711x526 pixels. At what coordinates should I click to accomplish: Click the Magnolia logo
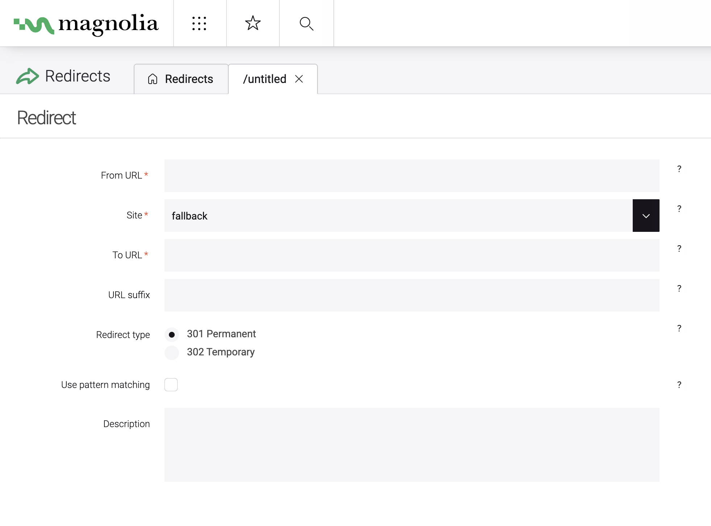[x=86, y=24]
